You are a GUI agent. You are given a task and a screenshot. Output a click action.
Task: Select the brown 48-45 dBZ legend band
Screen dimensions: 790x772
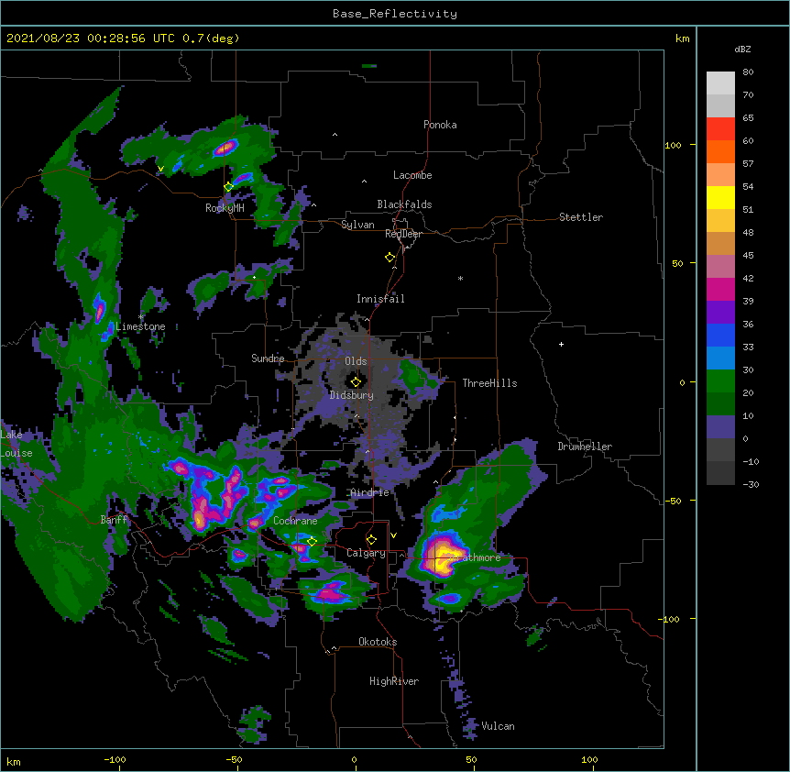click(x=720, y=243)
